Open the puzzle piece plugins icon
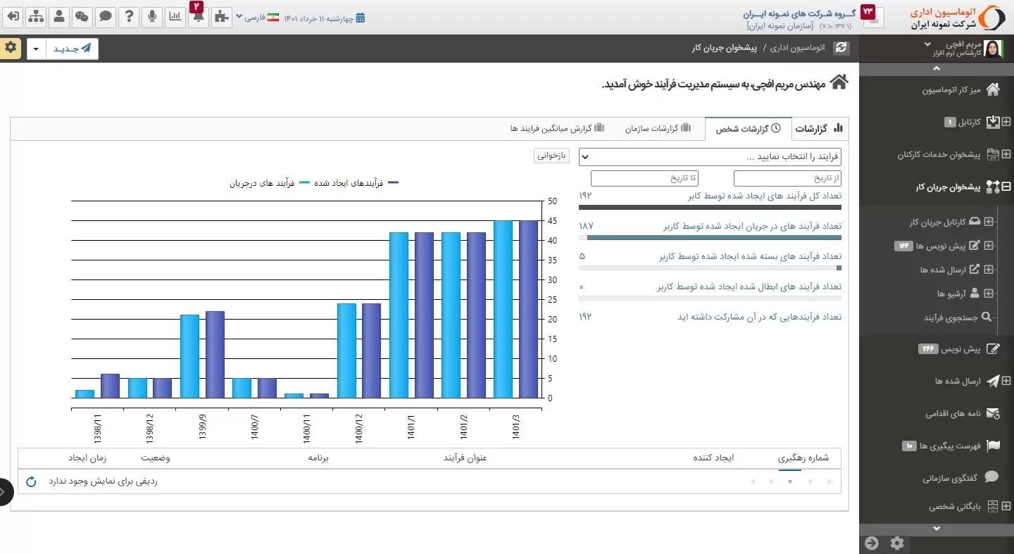 click(x=221, y=17)
